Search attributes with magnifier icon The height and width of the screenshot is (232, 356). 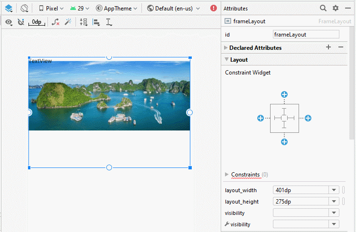tap(323, 8)
